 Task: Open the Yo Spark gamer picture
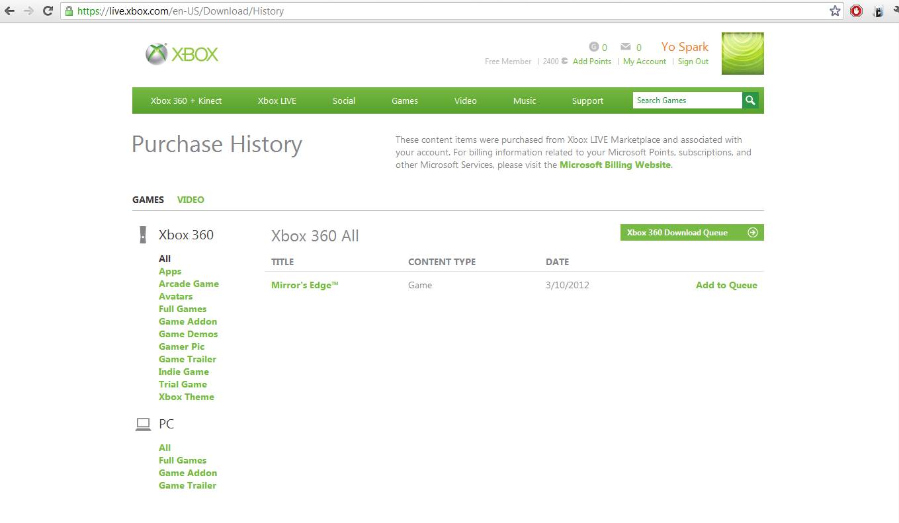click(743, 54)
